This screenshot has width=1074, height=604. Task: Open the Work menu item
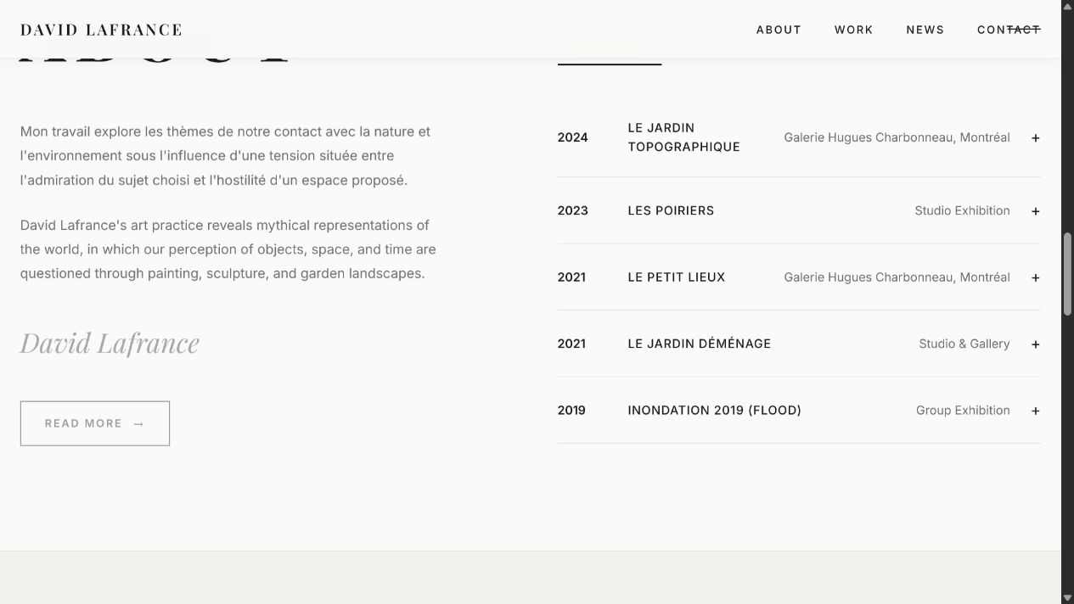click(853, 30)
